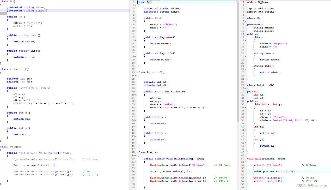Click the 'import std.stdio;' line in the D code
Screen dimensions: 331x190
tap(260, 8)
